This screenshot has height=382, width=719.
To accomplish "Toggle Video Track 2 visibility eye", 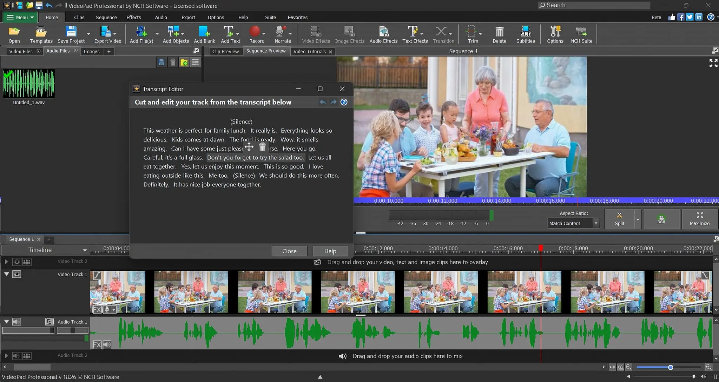I will click(x=17, y=262).
